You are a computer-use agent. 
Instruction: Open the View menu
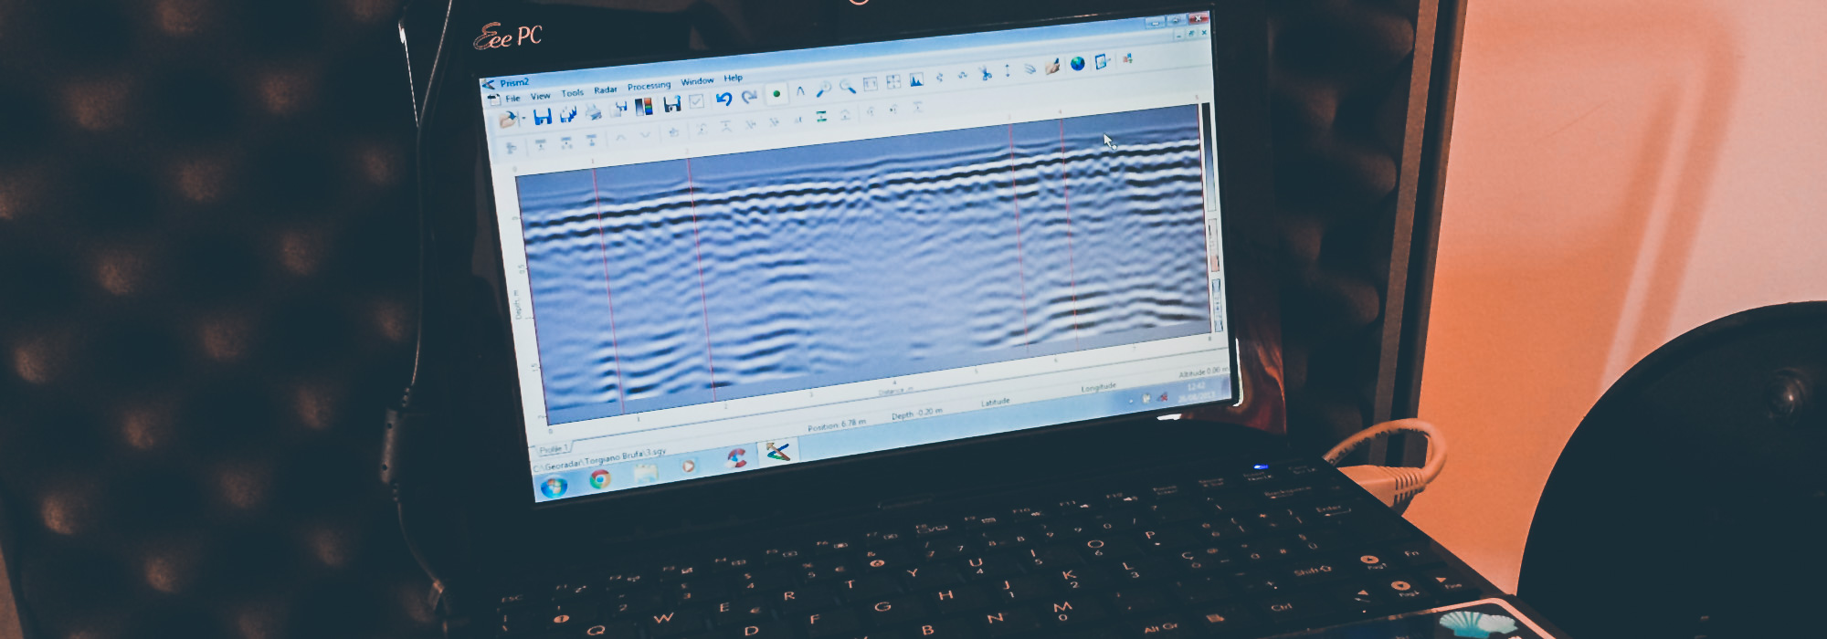540,96
